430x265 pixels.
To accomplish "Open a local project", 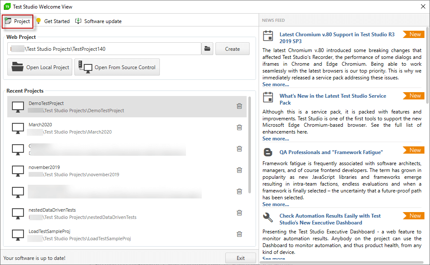I will coord(40,67).
